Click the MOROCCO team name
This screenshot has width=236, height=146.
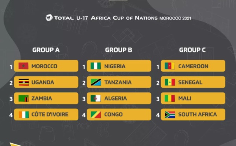(x=44, y=66)
